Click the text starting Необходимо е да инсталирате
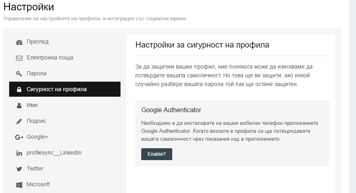The width and height of the screenshot is (356, 193). (230, 131)
